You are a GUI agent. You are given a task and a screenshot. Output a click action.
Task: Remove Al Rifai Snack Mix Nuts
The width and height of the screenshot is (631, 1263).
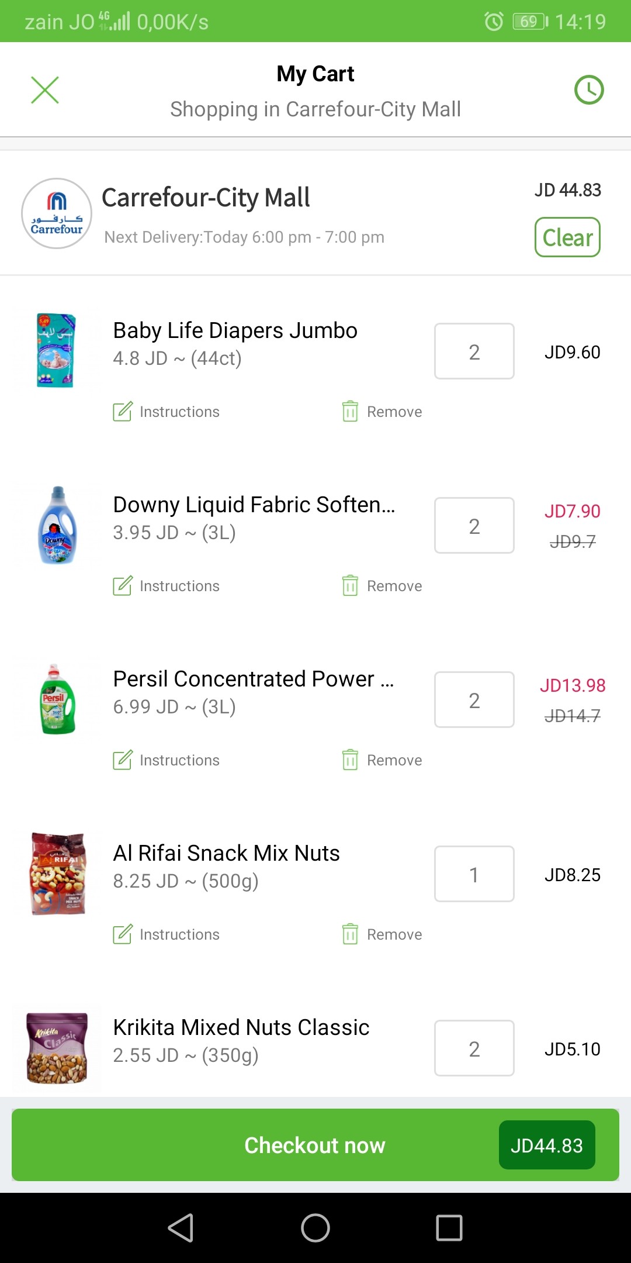(382, 934)
